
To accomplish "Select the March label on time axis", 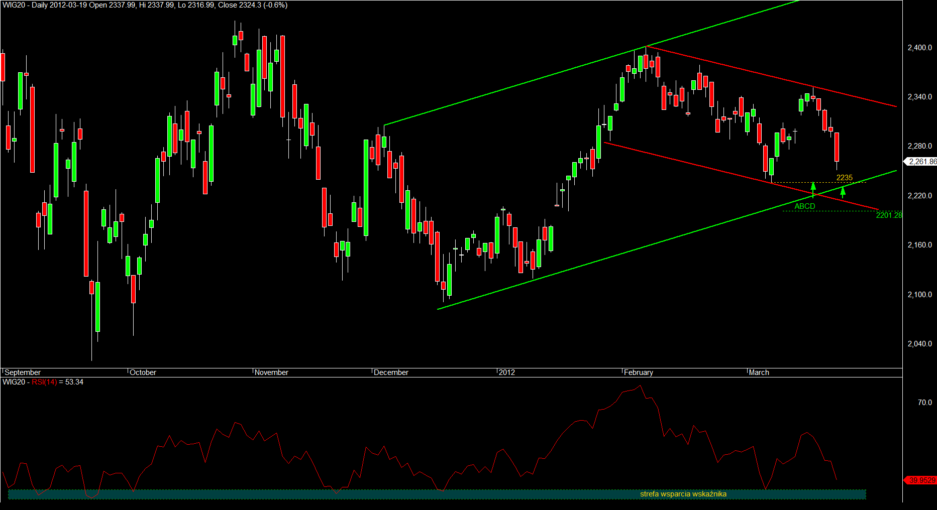I will point(759,372).
